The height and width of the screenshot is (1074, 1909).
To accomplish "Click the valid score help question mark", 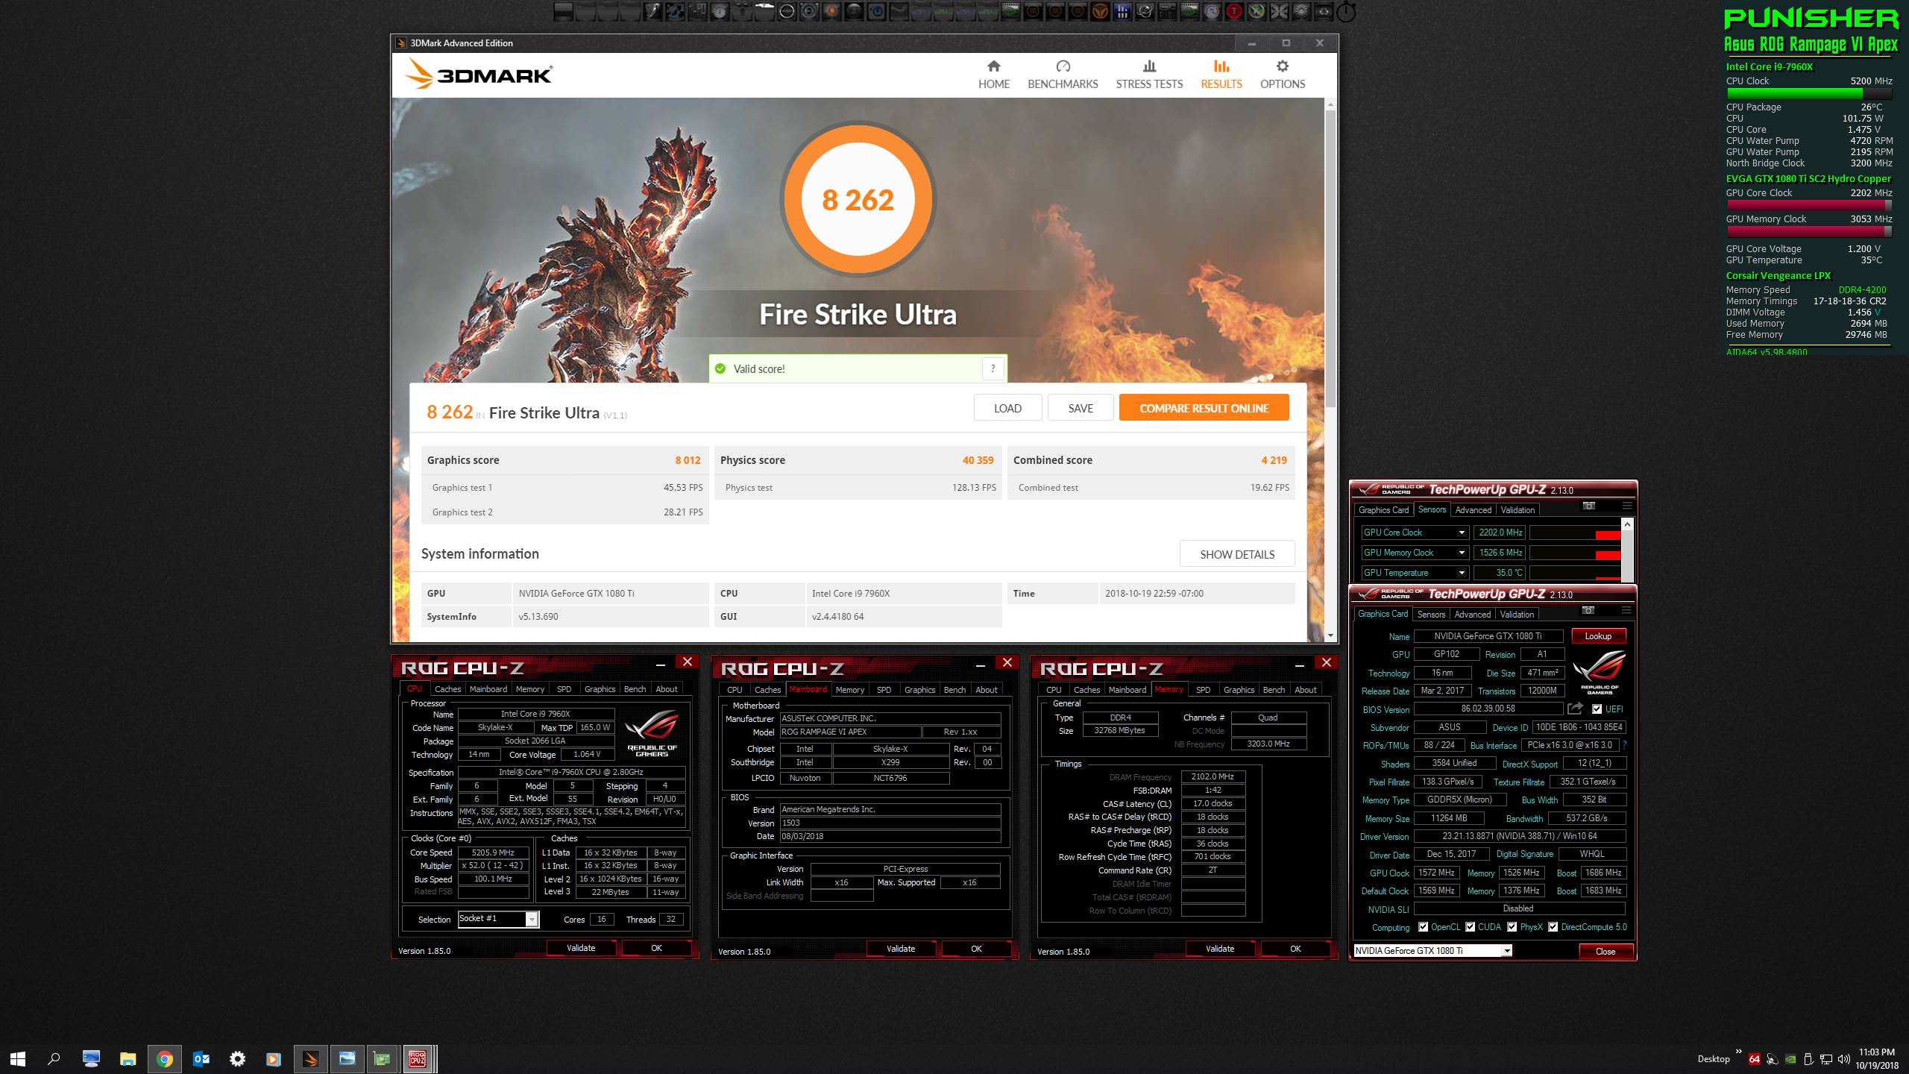I will click(993, 368).
